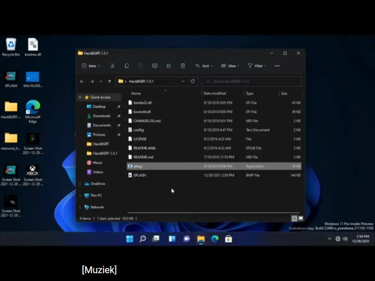Select setup application file
This screenshot has width=375, height=281.
[214, 166]
